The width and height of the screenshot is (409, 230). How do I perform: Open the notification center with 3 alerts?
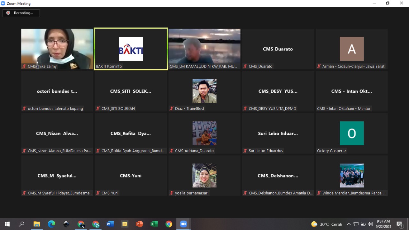[399, 224]
